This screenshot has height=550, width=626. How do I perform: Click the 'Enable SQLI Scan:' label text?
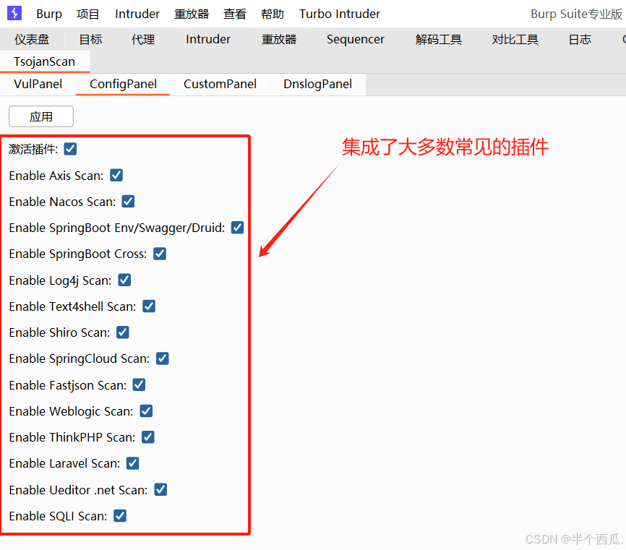pyautogui.click(x=59, y=517)
